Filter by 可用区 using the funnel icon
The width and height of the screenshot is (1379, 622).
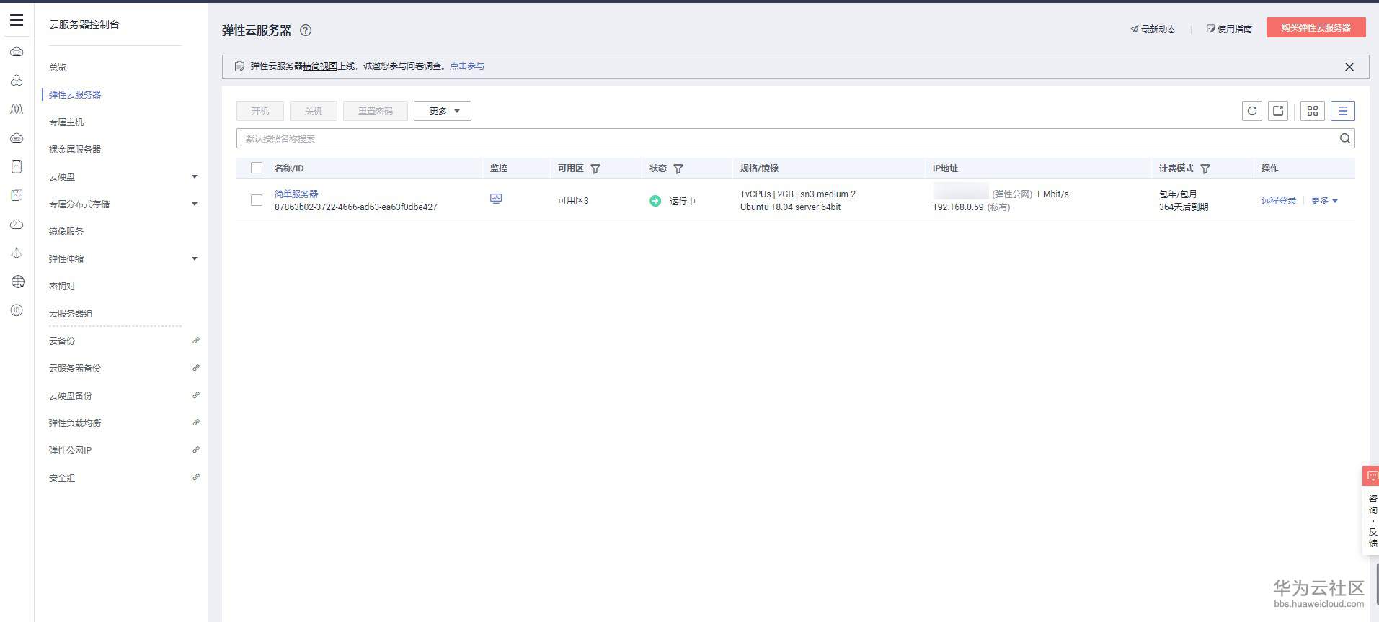[595, 168]
